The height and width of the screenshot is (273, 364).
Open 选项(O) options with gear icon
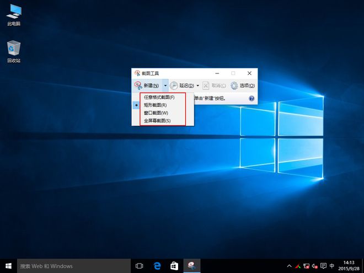(x=243, y=85)
